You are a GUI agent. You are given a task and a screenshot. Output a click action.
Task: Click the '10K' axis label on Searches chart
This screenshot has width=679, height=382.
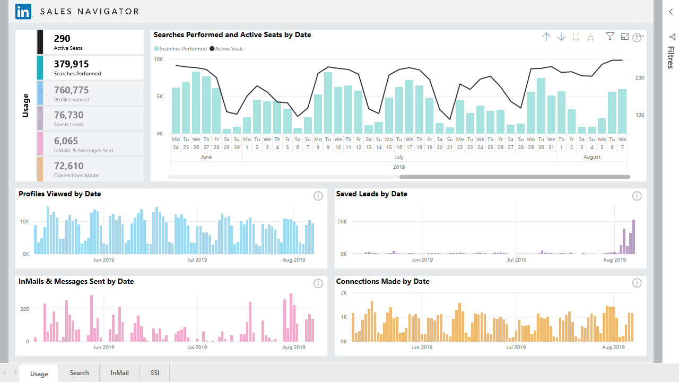pyautogui.click(x=158, y=59)
